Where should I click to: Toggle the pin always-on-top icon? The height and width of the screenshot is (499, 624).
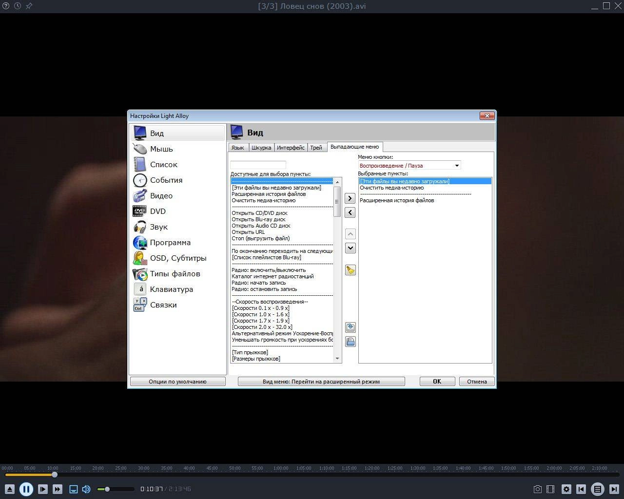29,6
